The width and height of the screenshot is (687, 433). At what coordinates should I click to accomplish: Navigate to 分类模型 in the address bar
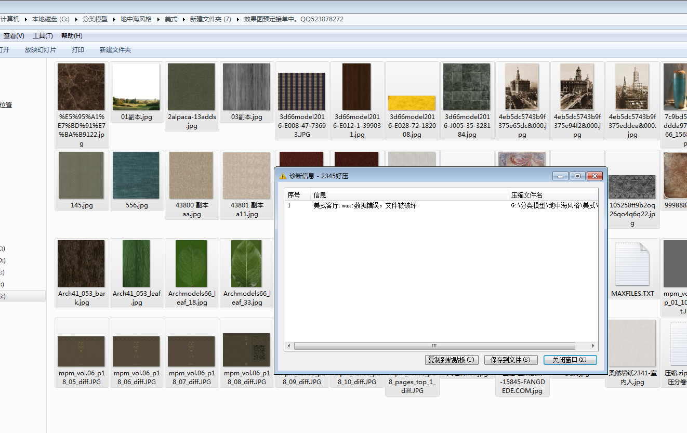coord(95,19)
